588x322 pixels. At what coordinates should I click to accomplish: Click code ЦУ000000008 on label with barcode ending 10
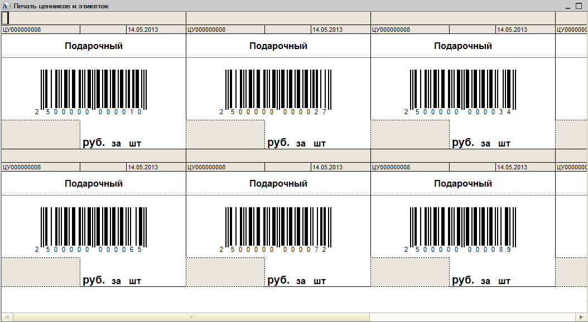tap(22, 30)
